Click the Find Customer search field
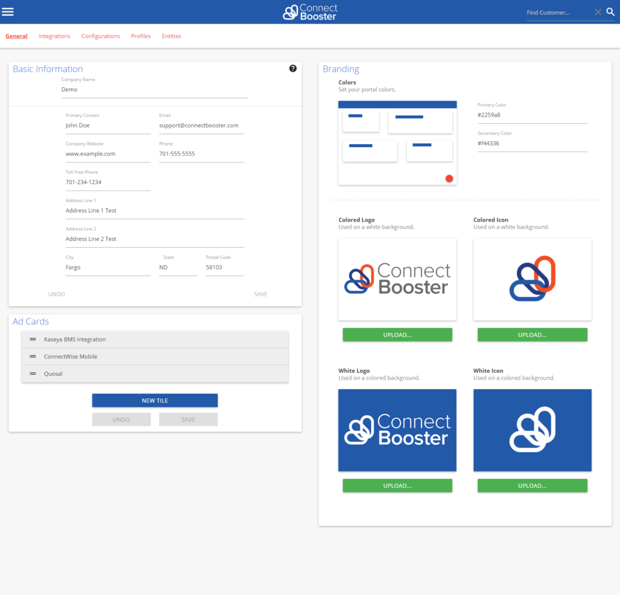The height and width of the screenshot is (595, 620). 559,13
